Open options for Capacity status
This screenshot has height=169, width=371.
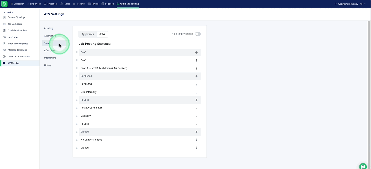196,116
